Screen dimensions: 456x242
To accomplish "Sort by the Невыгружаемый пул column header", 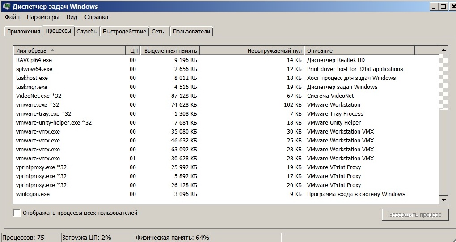I will pyautogui.click(x=252, y=50).
